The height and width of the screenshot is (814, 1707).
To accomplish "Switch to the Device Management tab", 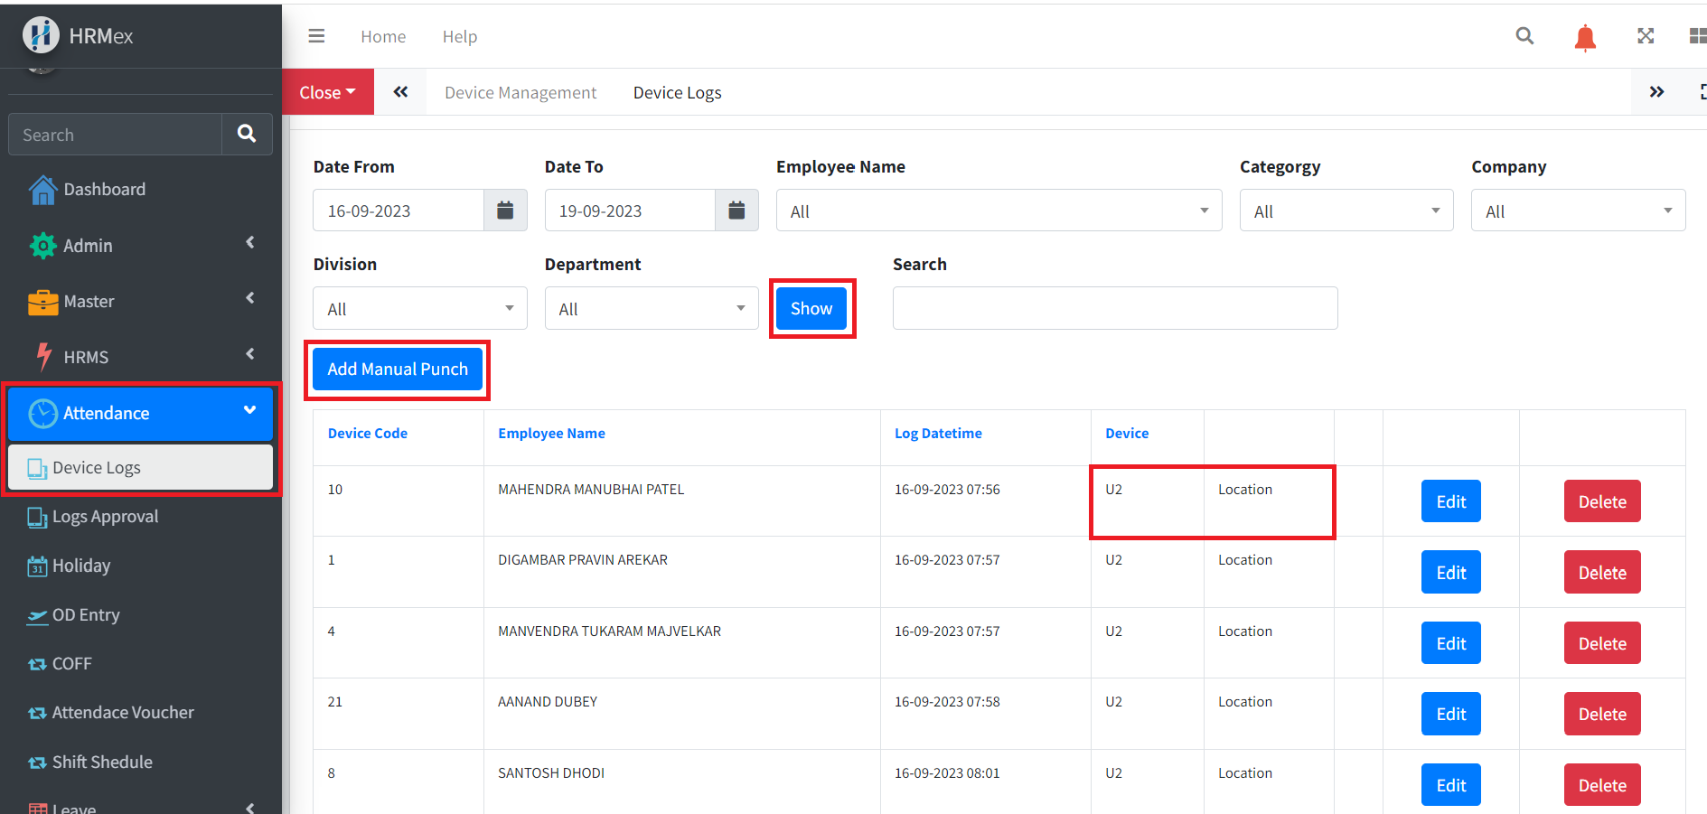I will (521, 93).
